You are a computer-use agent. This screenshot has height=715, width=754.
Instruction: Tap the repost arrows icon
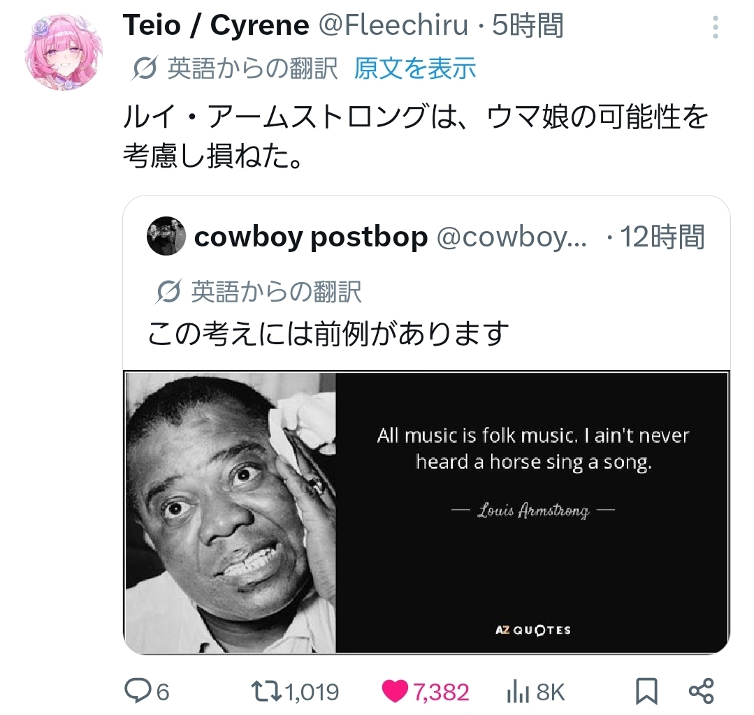[x=266, y=691]
